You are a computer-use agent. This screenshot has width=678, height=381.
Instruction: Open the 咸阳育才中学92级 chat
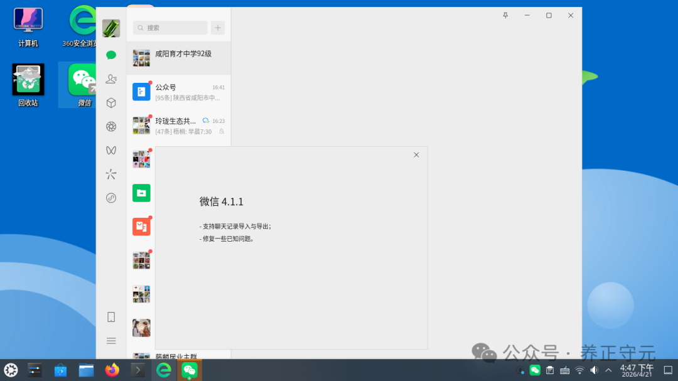pyautogui.click(x=178, y=58)
